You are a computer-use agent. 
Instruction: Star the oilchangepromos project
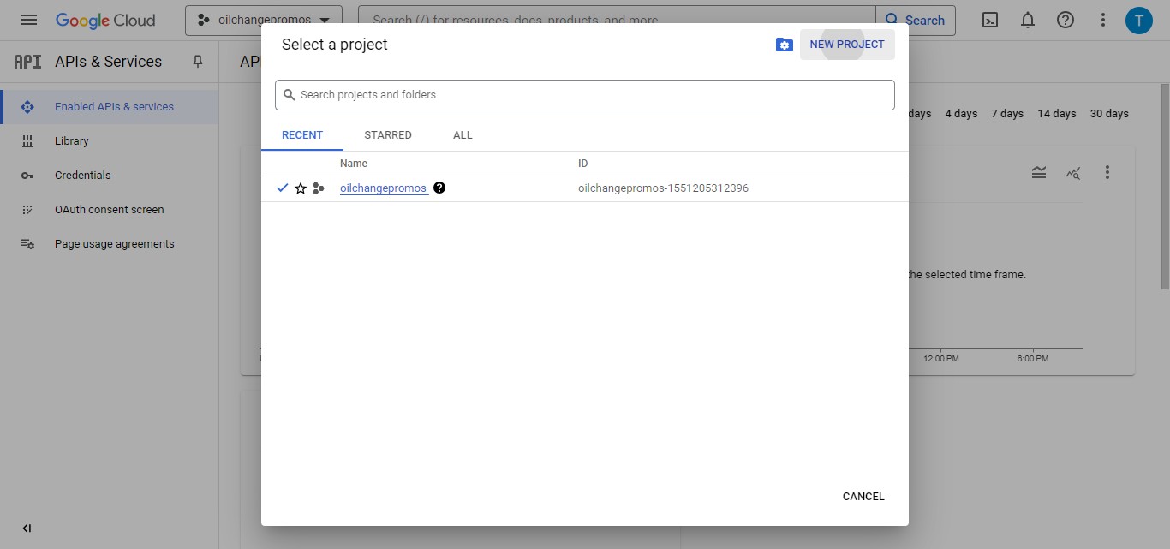click(301, 188)
